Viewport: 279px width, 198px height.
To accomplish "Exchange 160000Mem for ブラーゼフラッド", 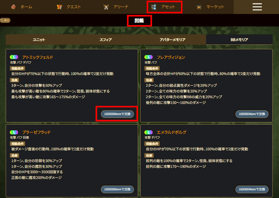I will coord(117,189).
